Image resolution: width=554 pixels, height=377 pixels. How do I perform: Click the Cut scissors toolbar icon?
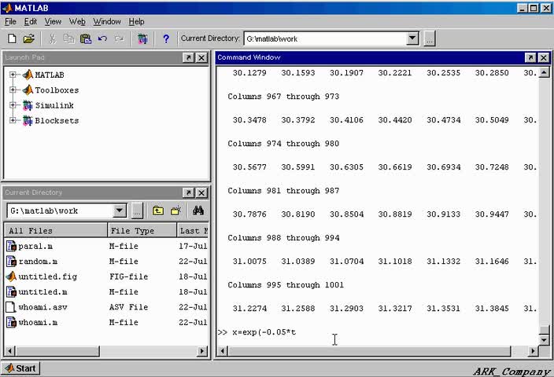(x=52, y=38)
